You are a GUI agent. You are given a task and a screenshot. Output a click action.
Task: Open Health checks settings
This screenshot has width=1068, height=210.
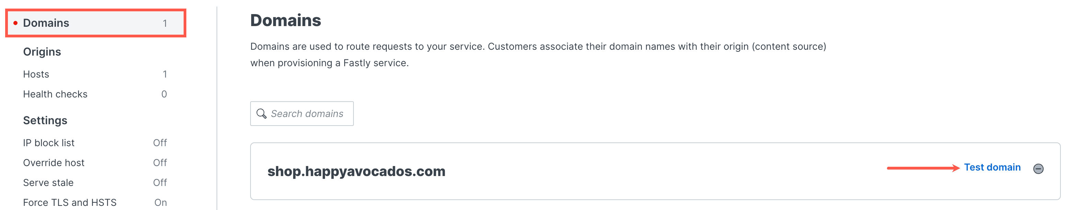(55, 94)
